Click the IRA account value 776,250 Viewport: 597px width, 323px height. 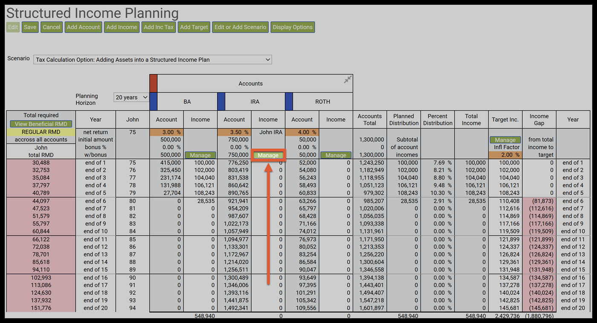click(238, 163)
